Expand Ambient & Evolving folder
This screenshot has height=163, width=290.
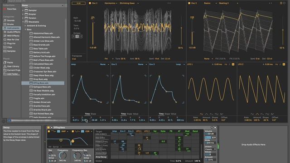pos(25,26)
